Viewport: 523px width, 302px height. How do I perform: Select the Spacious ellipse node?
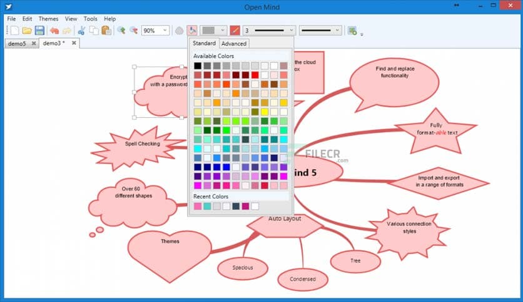[x=243, y=268]
